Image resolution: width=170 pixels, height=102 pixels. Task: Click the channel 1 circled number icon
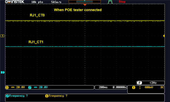click(7, 87)
